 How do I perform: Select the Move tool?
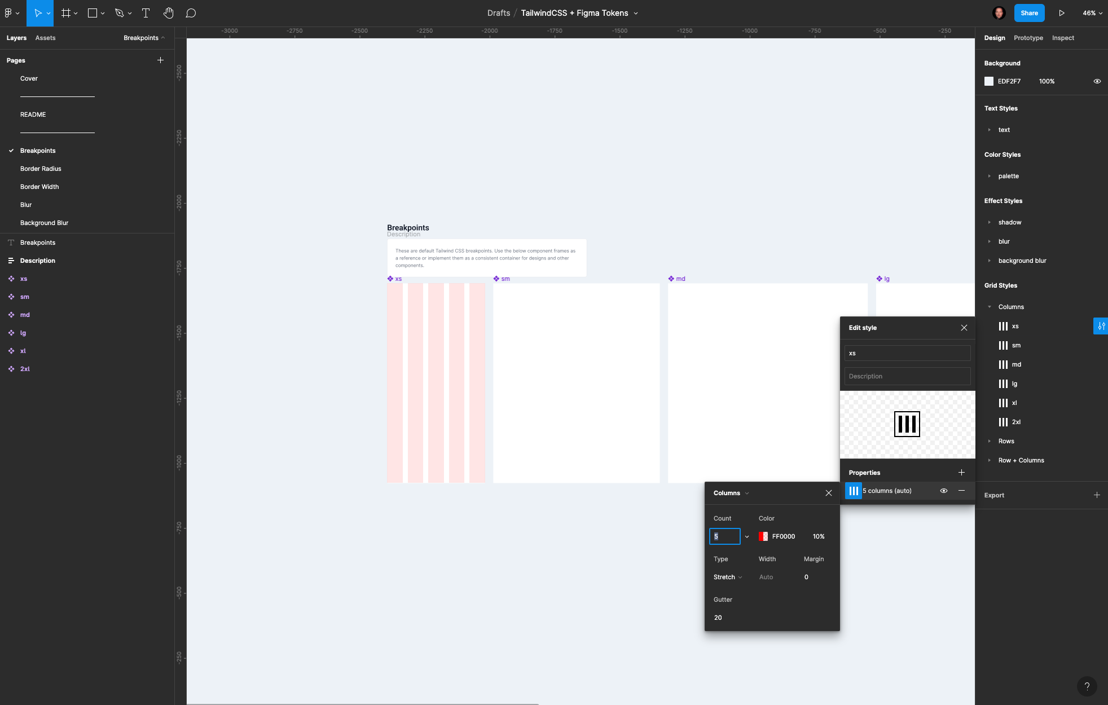(37, 12)
